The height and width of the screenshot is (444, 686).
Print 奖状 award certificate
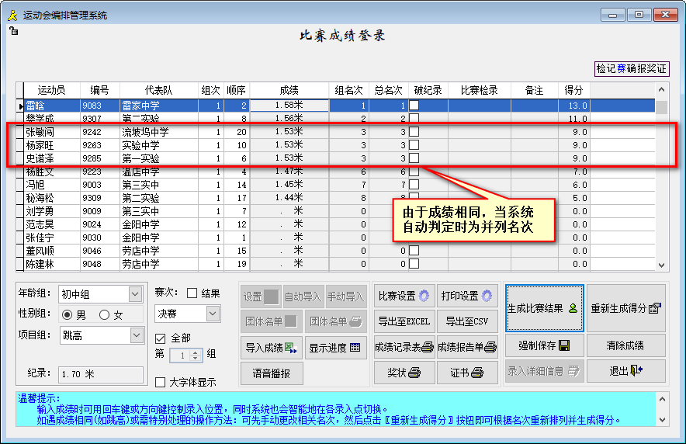pos(404,373)
